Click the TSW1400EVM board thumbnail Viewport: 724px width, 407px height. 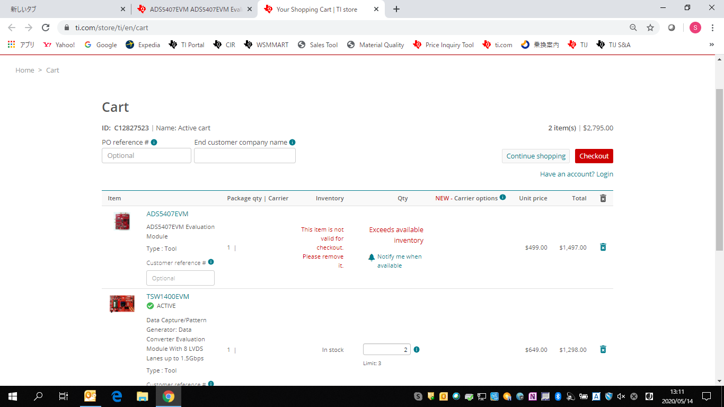[x=122, y=304]
